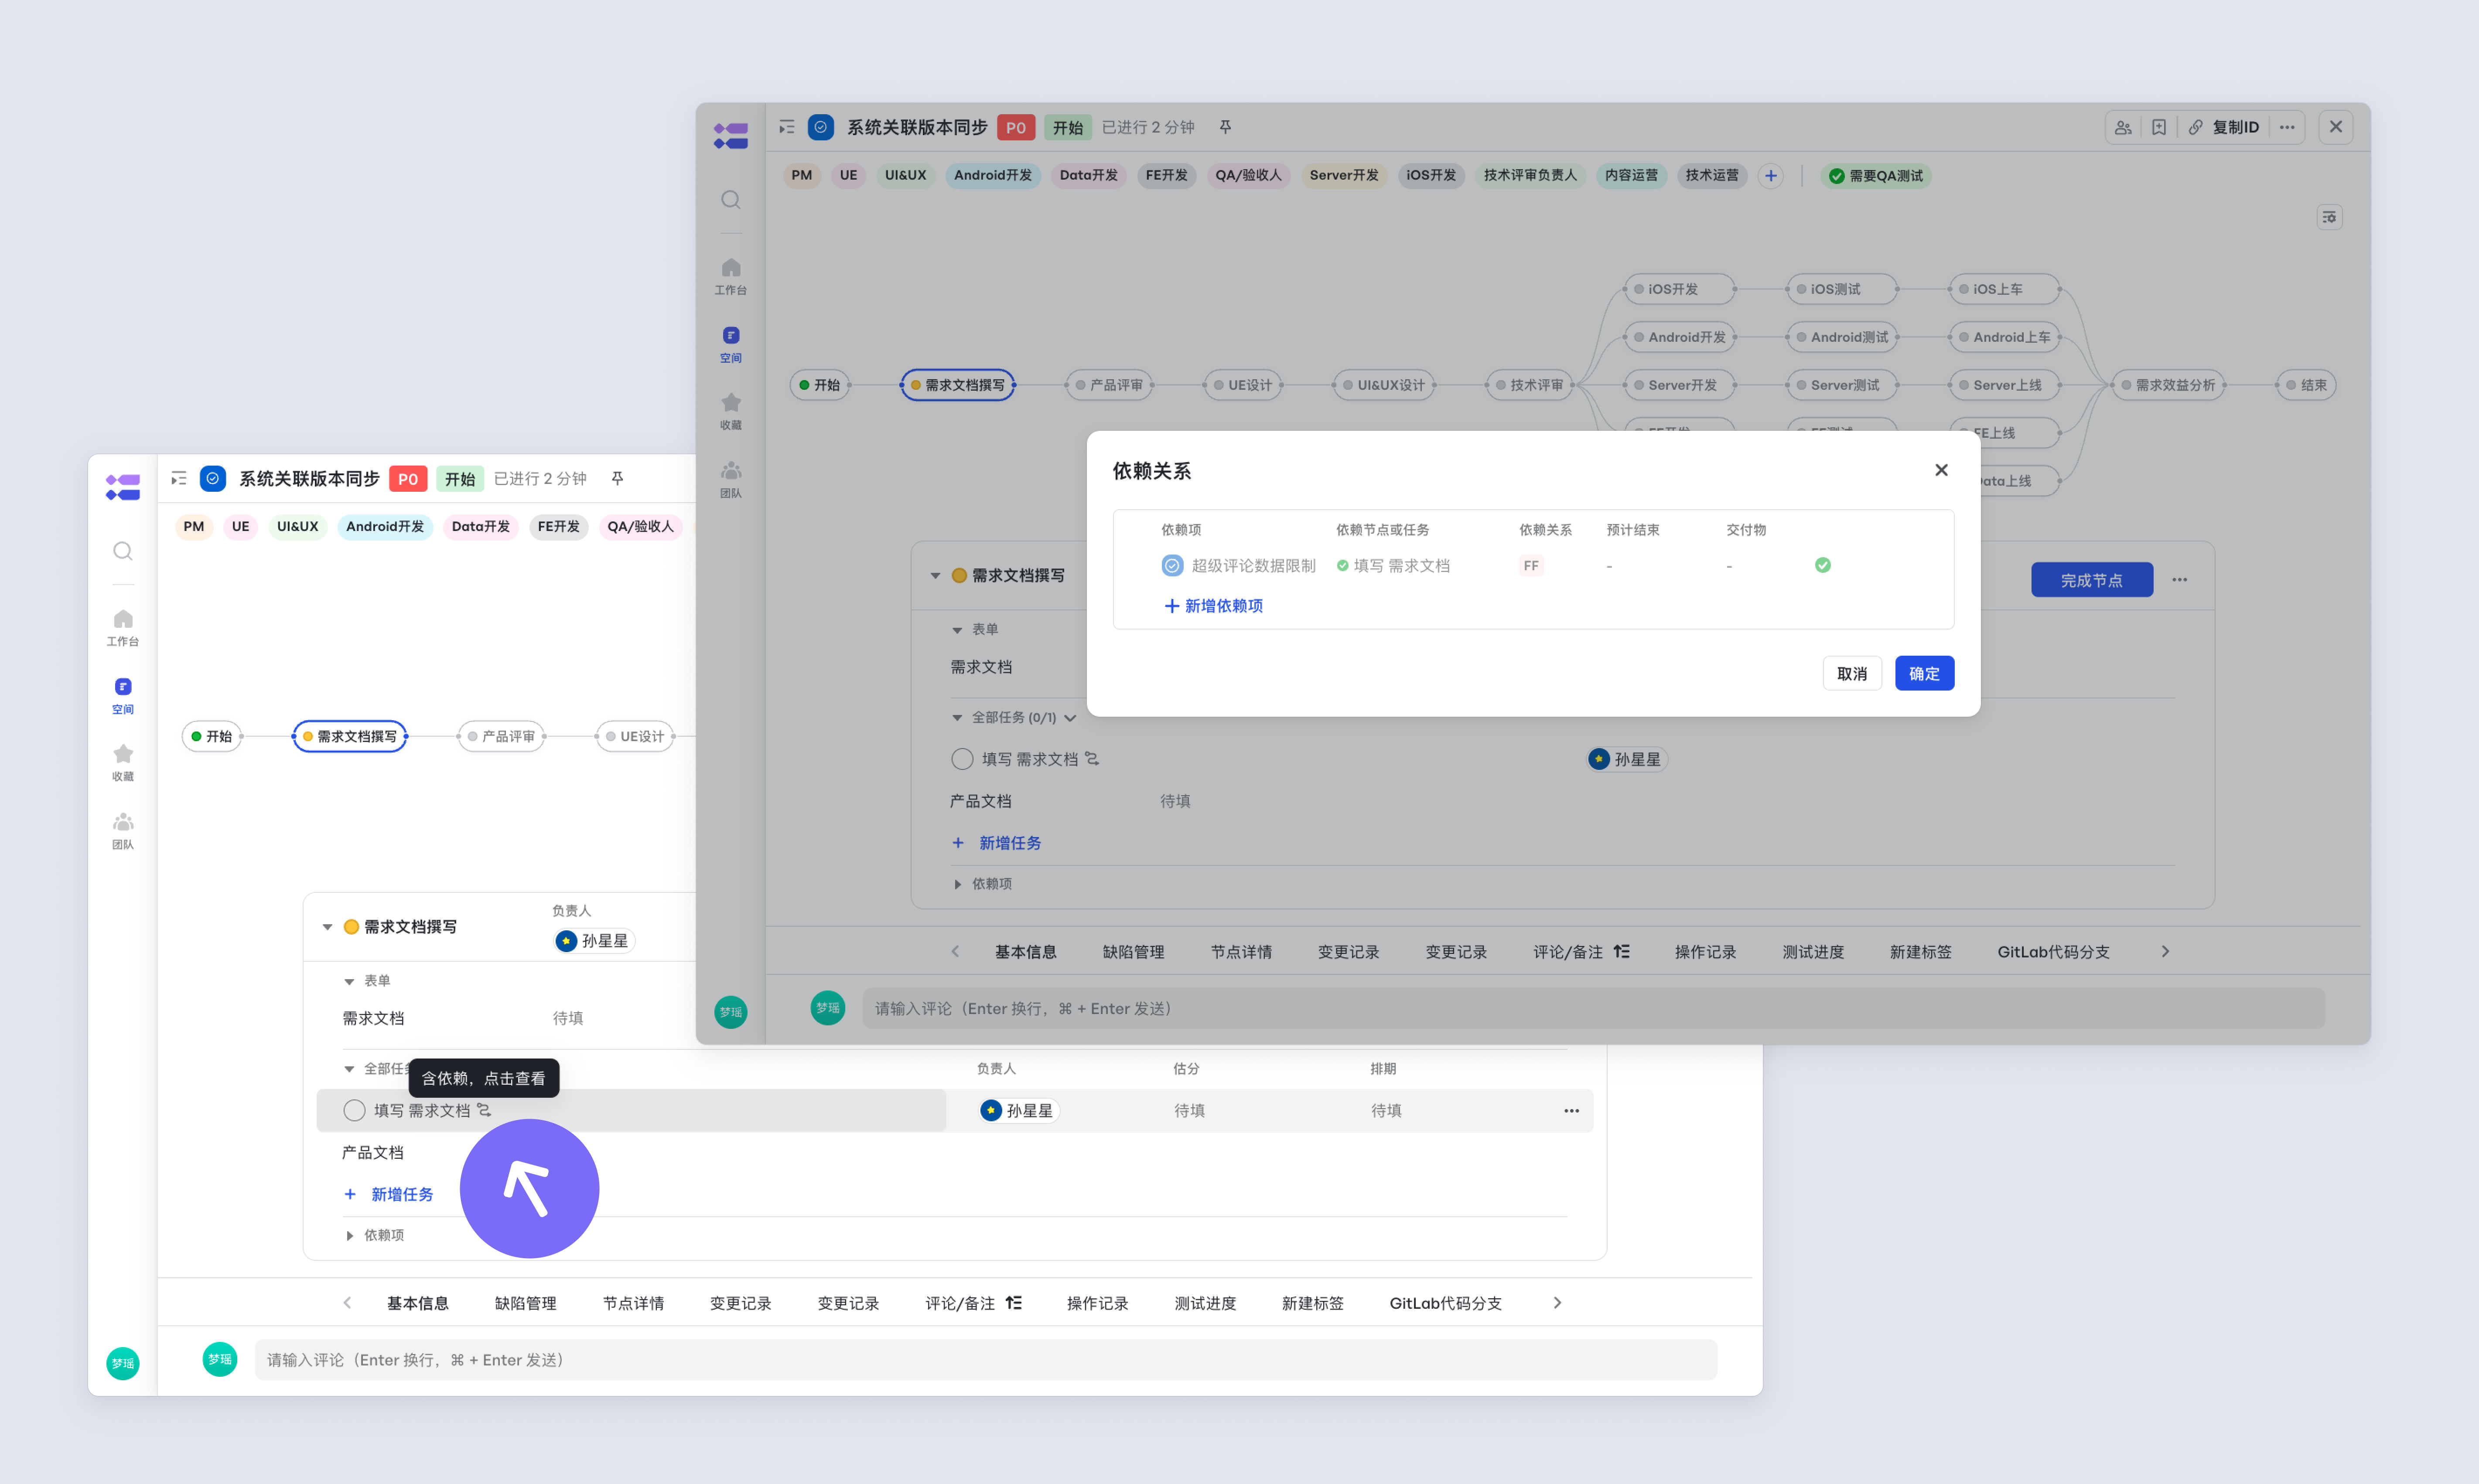Open 收藏 in the left window sidebar
Image resolution: width=2479 pixels, height=1484 pixels.
pyautogui.click(x=123, y=763)
